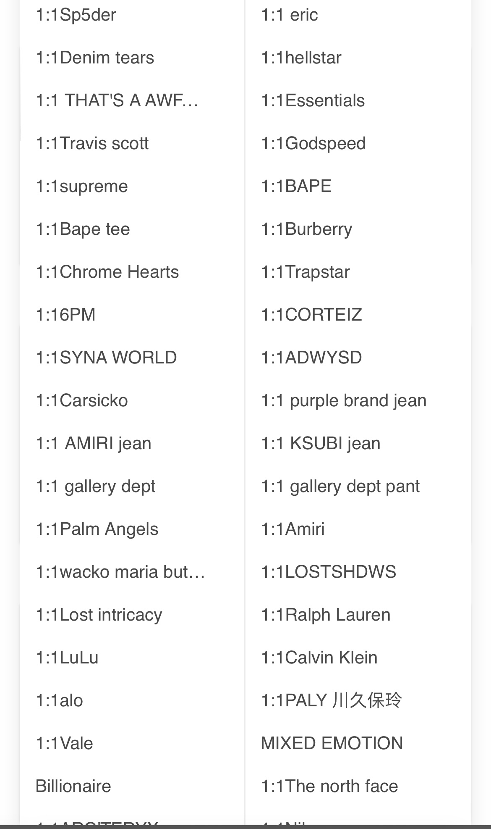491x829 pixels.
Task: Open the 1:1hellstar category link
Action: [x=301, y=58]
